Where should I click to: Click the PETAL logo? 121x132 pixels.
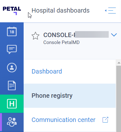pos(12,11)
